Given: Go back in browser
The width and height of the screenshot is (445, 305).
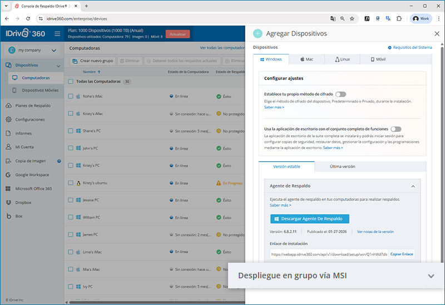Looking at the screenshot, I should tap(7, 19).
